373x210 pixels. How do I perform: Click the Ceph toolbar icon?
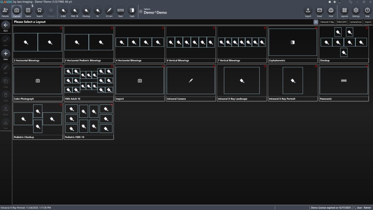click(132, 12)
